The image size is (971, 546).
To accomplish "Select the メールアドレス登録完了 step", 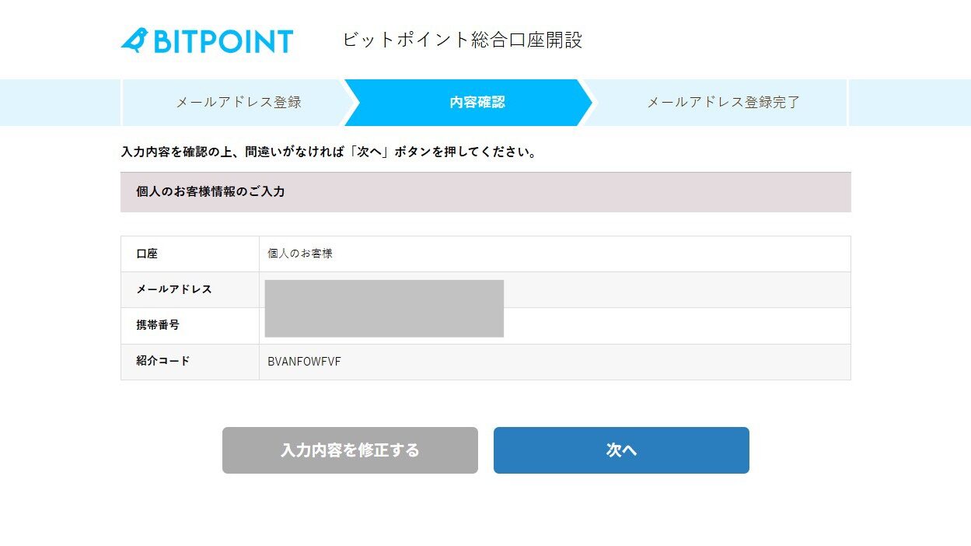I will (x=723, y=103).
